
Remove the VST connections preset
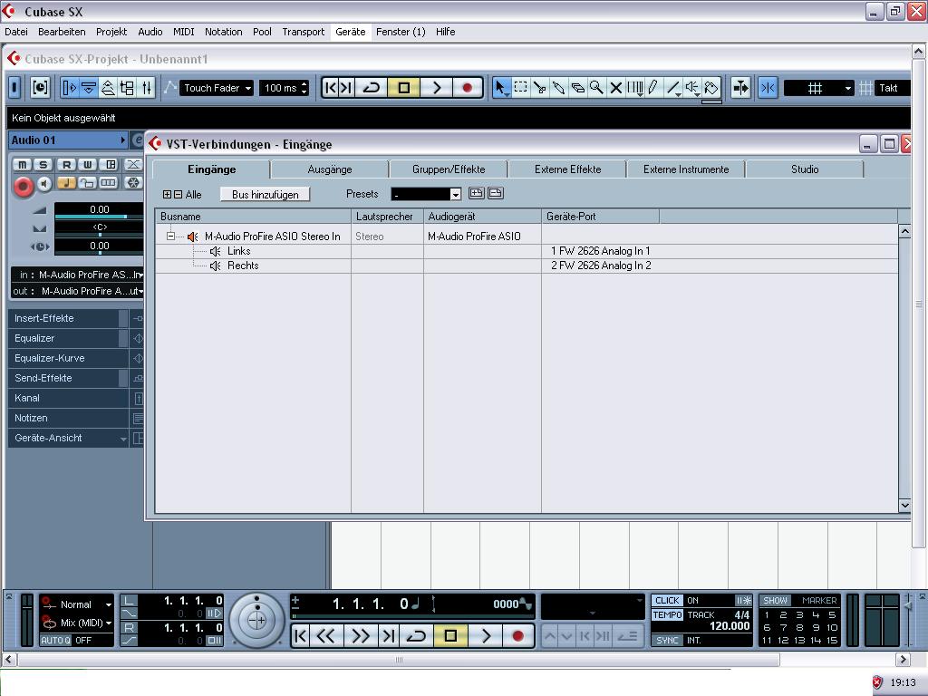(x=496, y=193)
